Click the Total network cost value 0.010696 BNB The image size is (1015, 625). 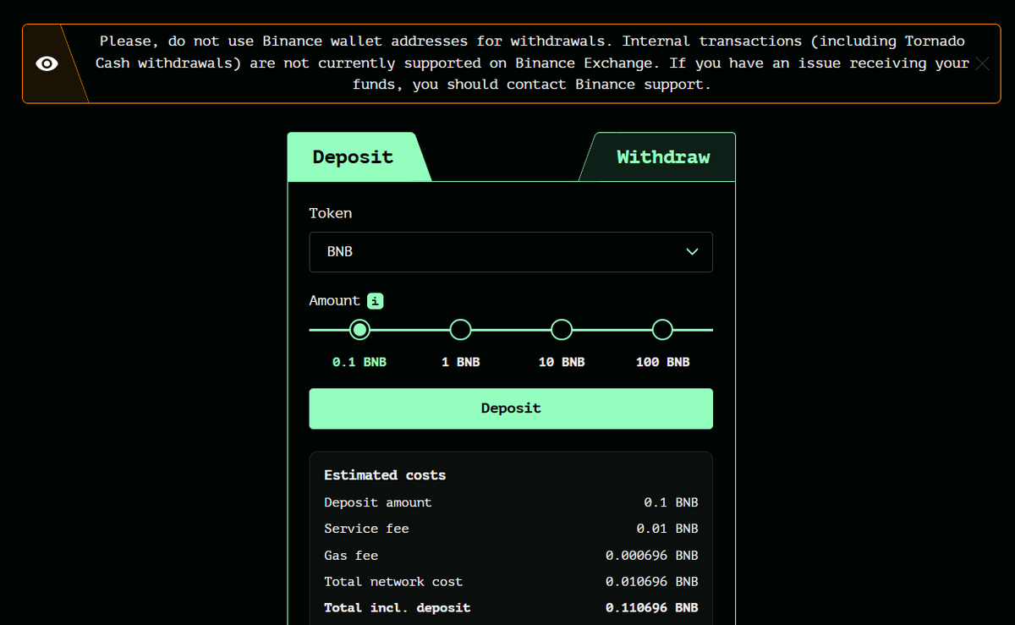pos(652,582)
